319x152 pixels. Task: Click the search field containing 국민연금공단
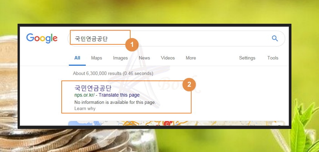tap(176, 39)
